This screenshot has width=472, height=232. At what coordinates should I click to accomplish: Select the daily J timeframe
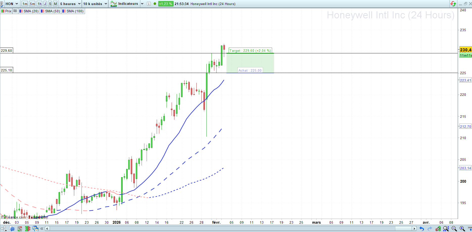(x=45, y=4)
